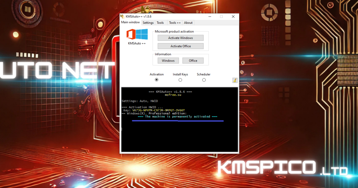Switch to the Main window tab

(130, 22)
